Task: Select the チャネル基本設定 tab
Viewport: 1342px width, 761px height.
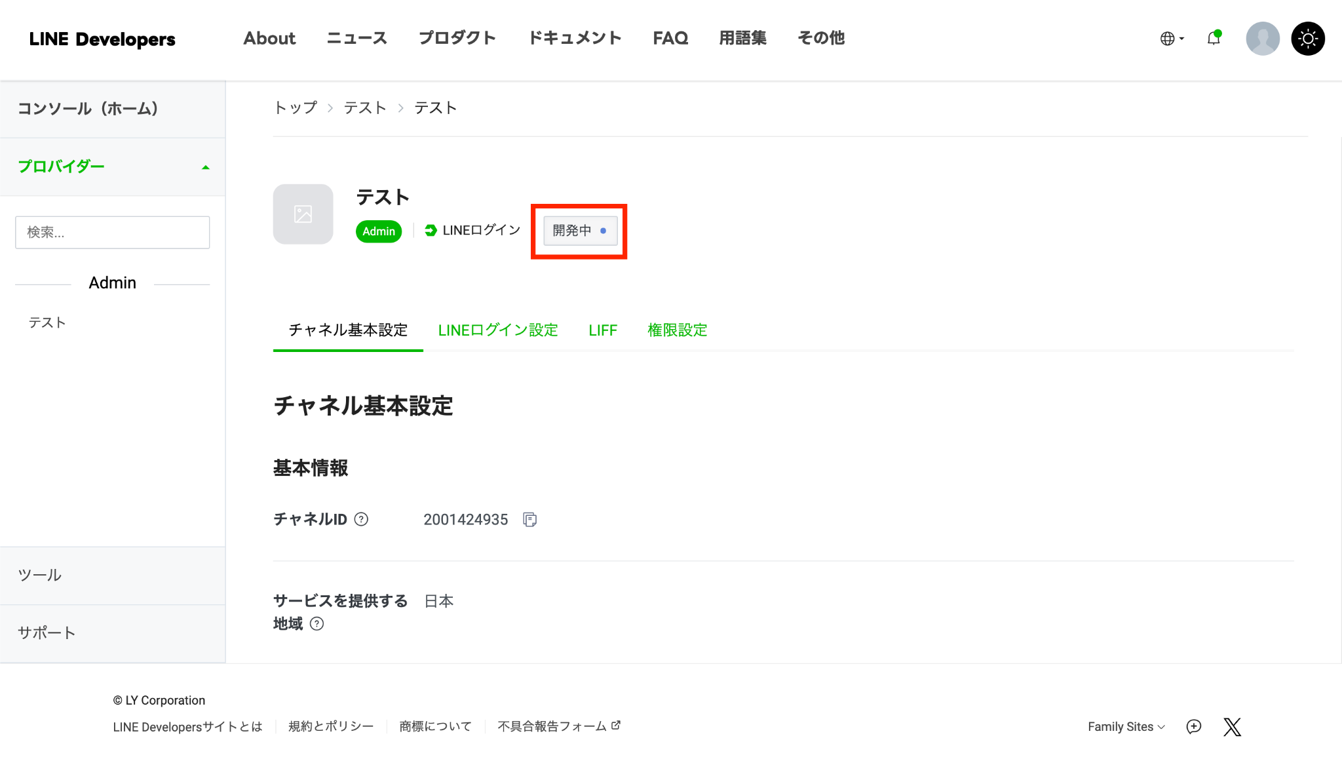Action: click(348, 330)
